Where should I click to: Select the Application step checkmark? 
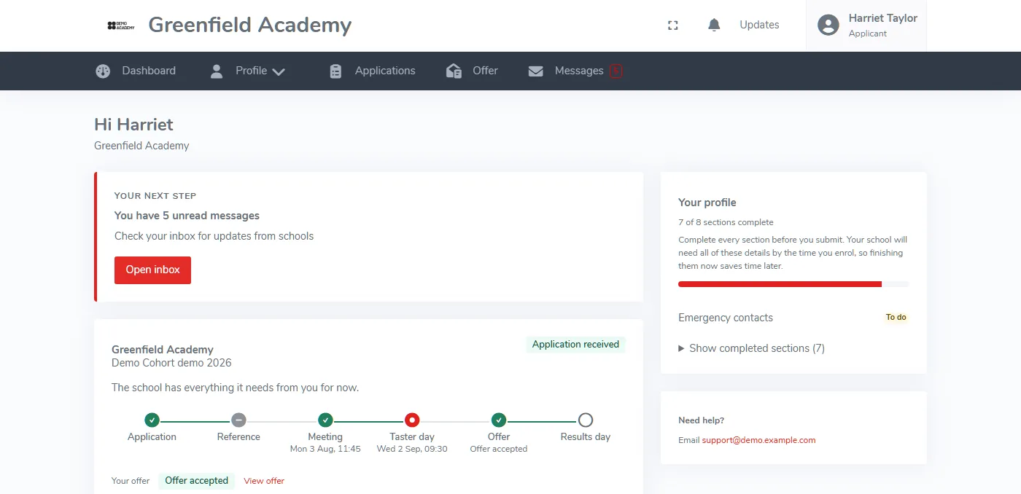point(152,420)
